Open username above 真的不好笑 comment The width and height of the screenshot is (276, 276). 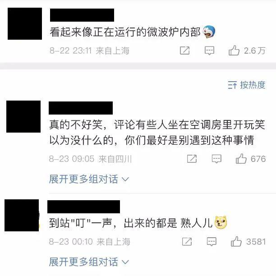tap(81, 108)
